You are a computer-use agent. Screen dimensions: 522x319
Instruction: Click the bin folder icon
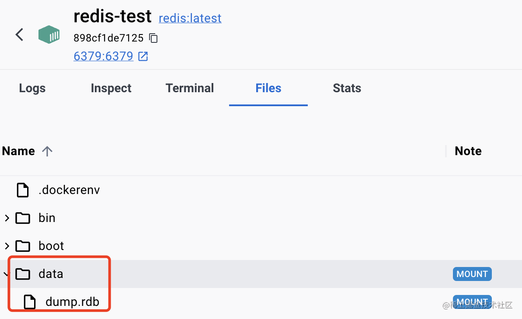[x=23, y=218]
